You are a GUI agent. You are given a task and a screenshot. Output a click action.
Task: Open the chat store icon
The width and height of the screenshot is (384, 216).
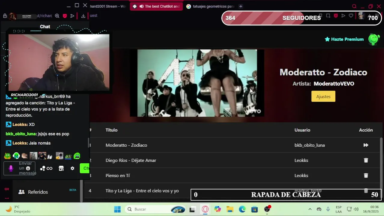coord(61,168)
